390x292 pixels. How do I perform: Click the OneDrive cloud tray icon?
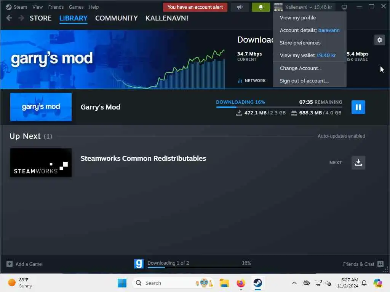pos(307,283)
